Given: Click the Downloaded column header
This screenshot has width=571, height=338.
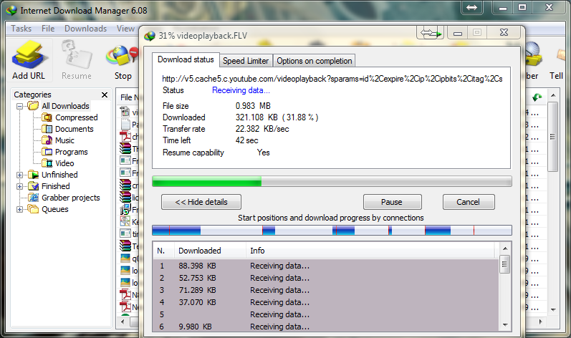Looking at the screenshot, I should tap(210, 251).
